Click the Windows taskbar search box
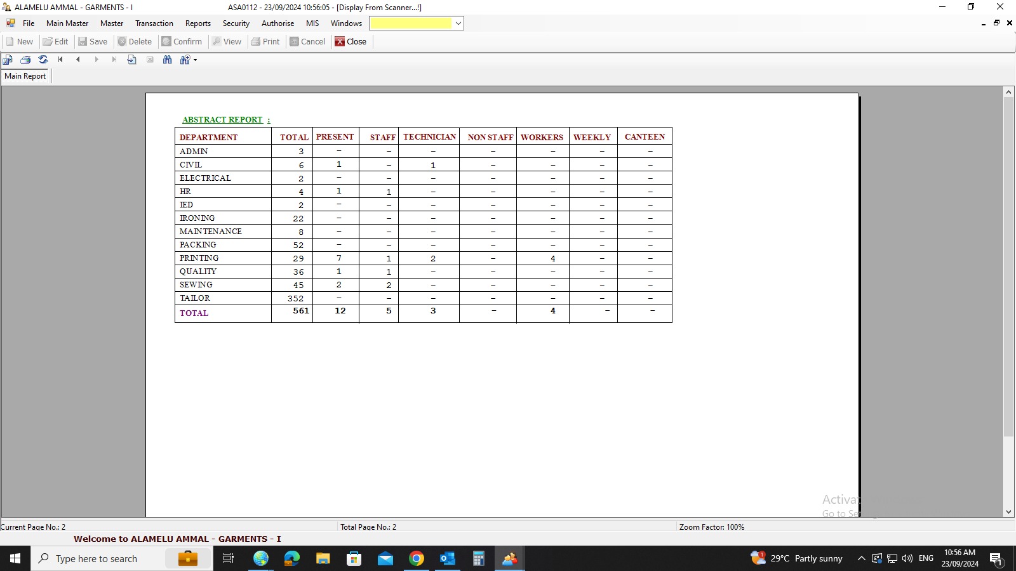Viewport: 1016px width, 571px height. 97,558
